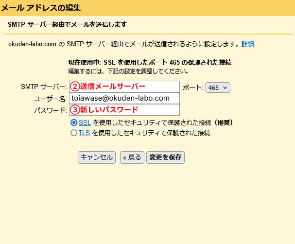The width and height of the screenshot is (295, 244).
Task: Click the circled number 3 annotation marker
Action: [75, 110]
